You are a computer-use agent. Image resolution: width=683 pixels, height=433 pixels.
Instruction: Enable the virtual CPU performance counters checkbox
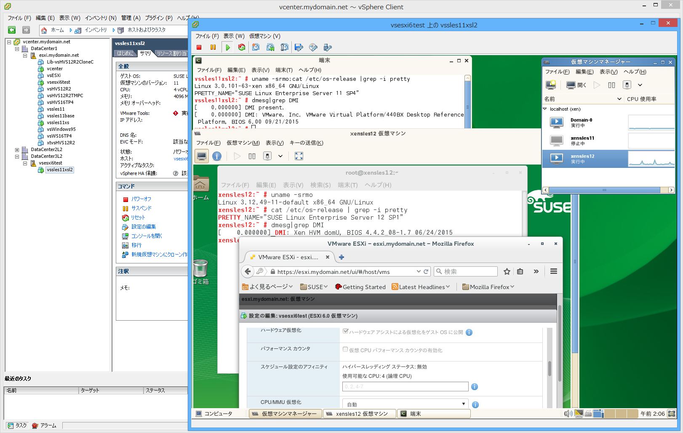pyautogui.click(x=345, y=350)
